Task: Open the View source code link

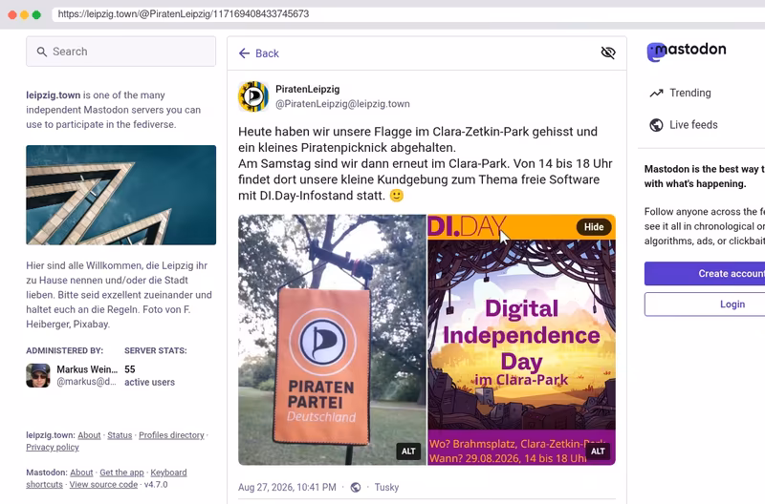Action: click(103, 485)
